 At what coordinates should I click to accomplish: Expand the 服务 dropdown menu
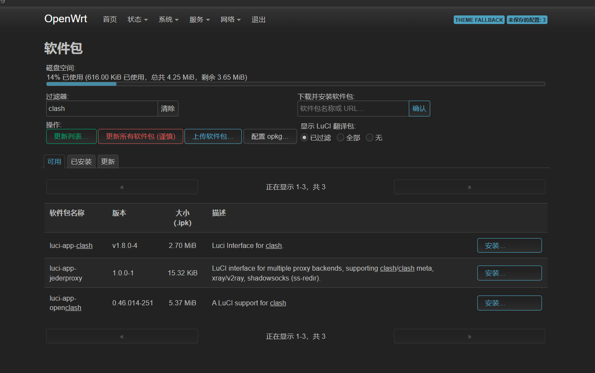pos(199,20)
